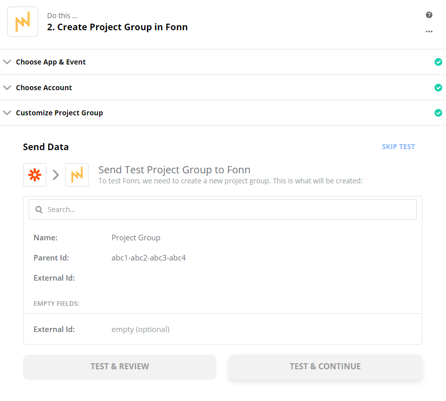446x401 pixels.
Task: Expand the Choose Account chevron
Action: point(7,88)
